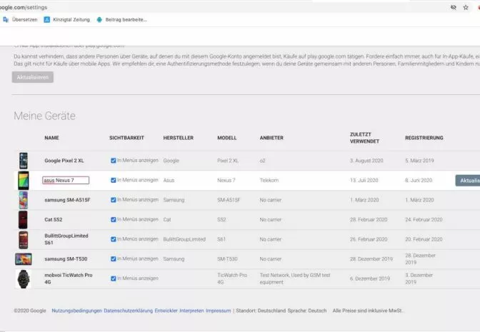This screenshot has height=332, width=480.
Task: Open the Beitrag bearbeite bookmark
Action: pos(122,19)
